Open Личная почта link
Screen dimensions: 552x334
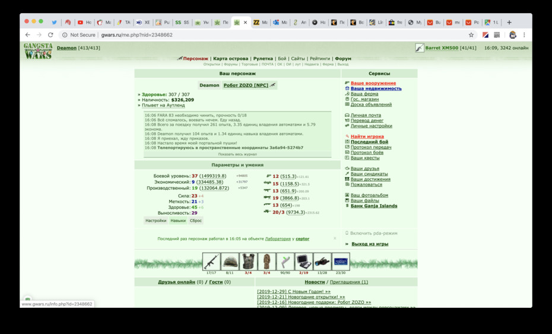366,115
